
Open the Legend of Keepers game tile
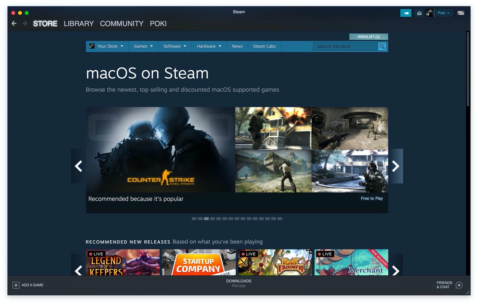123,262
